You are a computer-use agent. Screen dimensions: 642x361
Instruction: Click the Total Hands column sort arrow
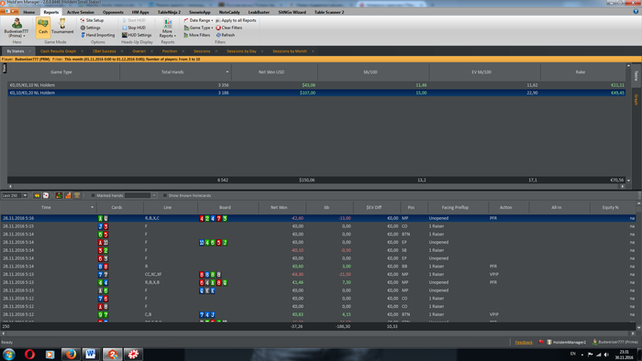(227, 72)
